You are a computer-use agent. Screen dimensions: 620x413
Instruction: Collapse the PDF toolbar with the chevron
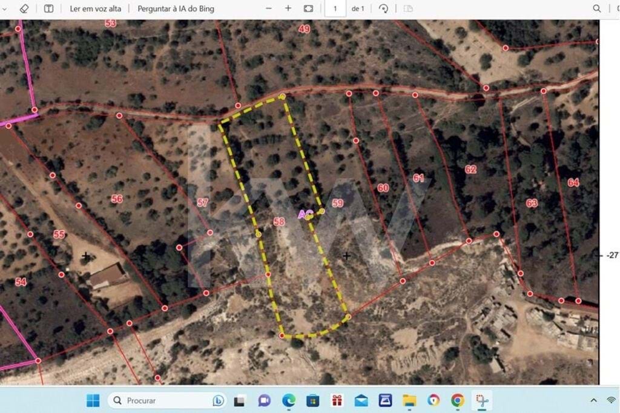(x=4, y=8)
